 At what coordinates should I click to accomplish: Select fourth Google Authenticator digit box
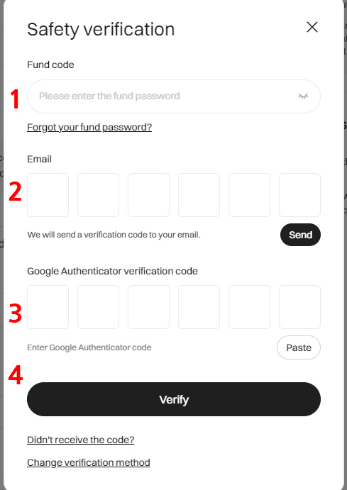199,307
